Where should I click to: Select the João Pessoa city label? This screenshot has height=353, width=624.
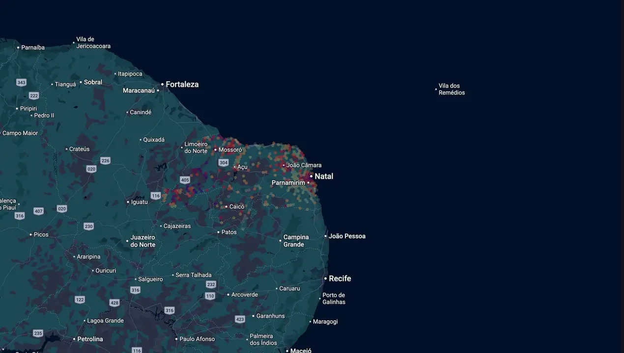click(347, 236)
